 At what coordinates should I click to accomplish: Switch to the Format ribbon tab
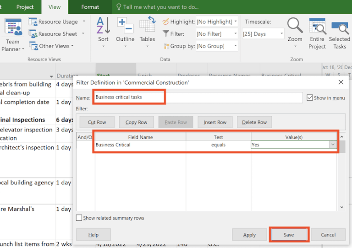pyautogui.click(x=90, y=7)
